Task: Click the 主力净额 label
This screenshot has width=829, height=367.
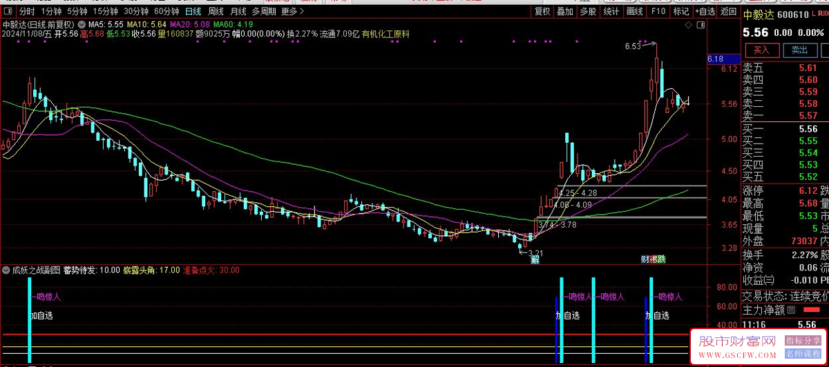Action: [x=763, y=310]
